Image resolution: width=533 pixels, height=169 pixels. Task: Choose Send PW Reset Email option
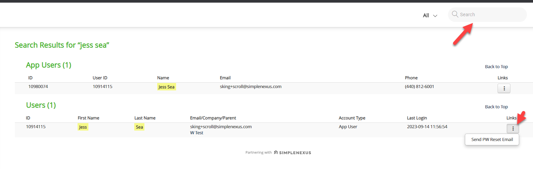click(x=492, y=140)
